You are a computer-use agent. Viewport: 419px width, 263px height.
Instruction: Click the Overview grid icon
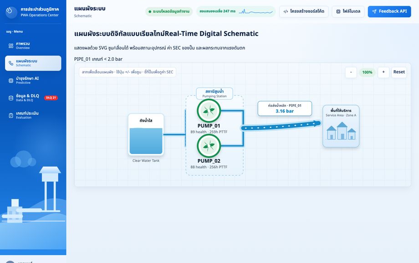pyautogui.click(x=10, y=46)
